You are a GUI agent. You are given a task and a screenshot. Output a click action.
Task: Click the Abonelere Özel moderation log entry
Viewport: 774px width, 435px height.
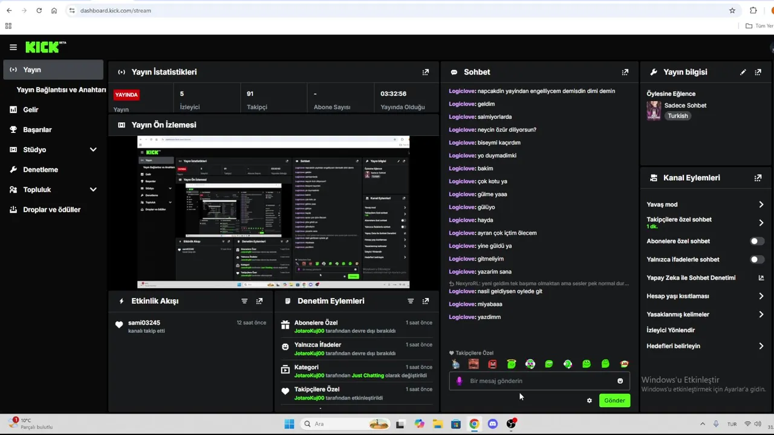point(357,327)
